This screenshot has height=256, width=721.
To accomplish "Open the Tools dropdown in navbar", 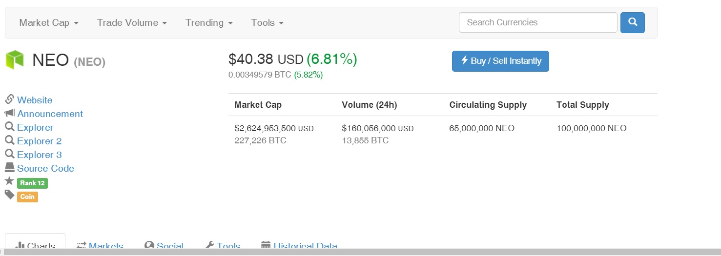I will (x=267, y=22).
